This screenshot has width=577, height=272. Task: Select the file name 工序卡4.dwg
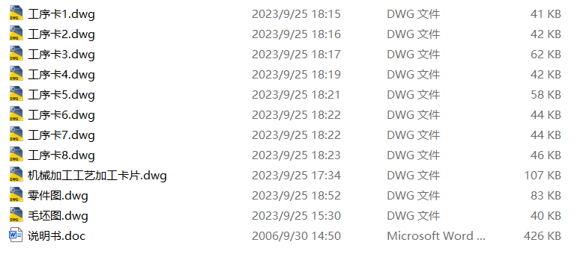tap(61, 75)
